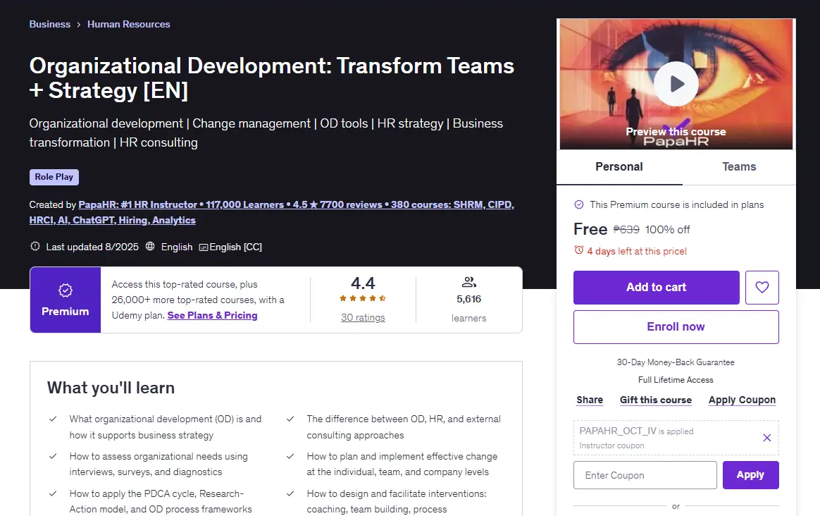Add course to wishlist with heart icon
The width and height of the screenshot is (820, 516).
[x=762, y=288]
